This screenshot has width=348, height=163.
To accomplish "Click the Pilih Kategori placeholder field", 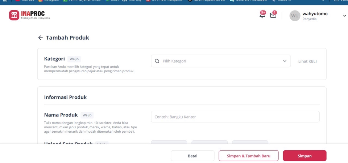I will pyautogui.click(x=221, y=61).
